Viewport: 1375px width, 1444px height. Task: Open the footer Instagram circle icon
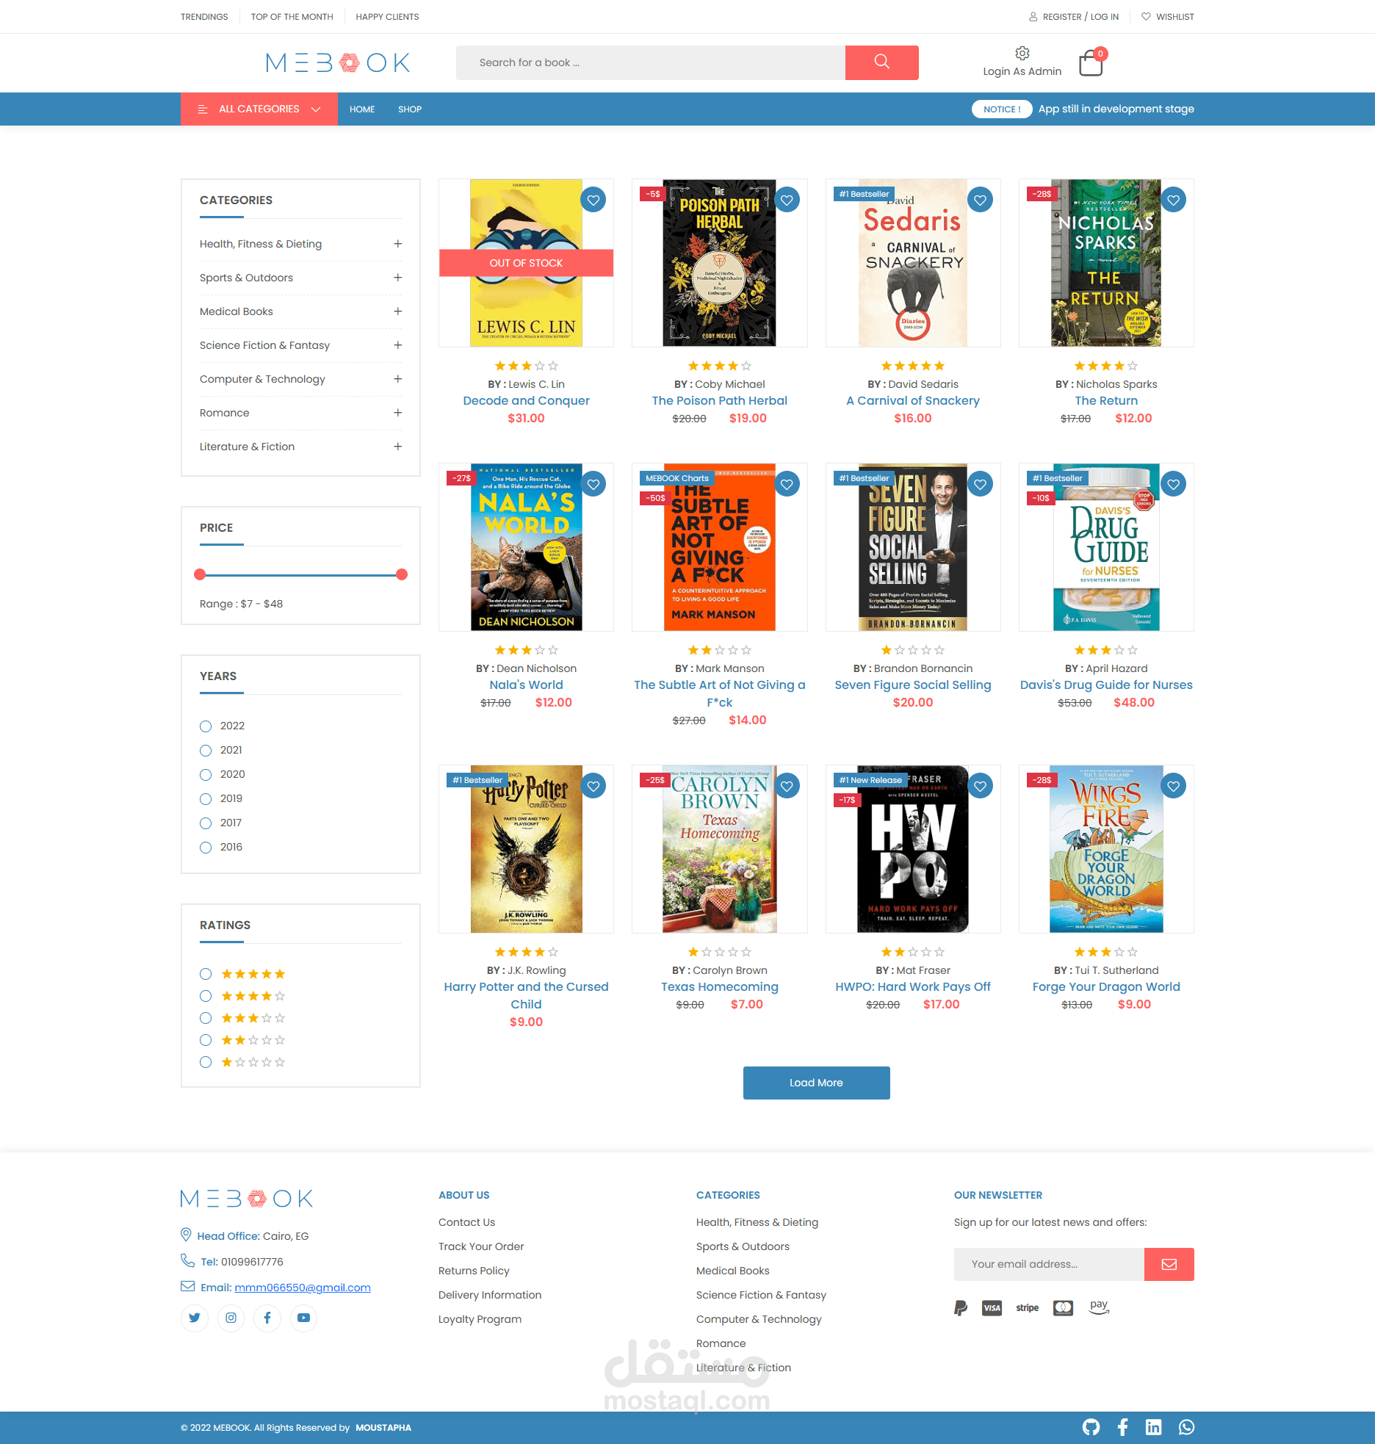231,1318
